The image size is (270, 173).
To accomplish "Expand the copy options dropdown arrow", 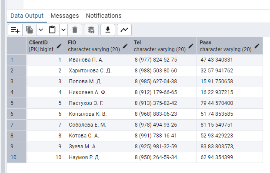I will [41, 30].
